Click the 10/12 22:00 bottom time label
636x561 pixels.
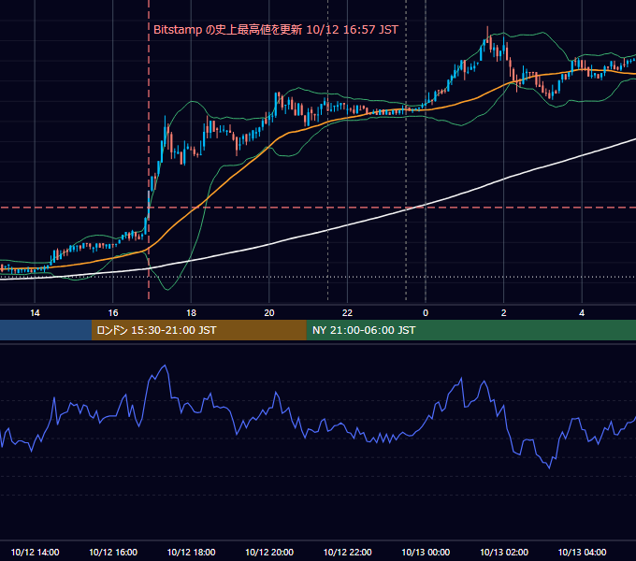(x=347, y=552)
